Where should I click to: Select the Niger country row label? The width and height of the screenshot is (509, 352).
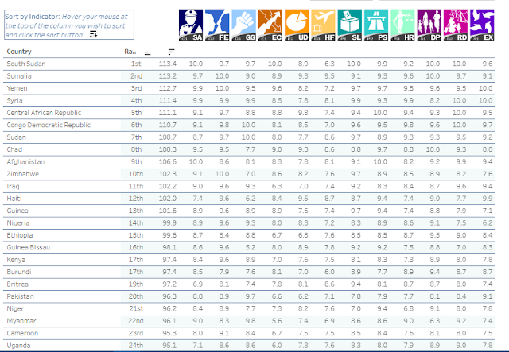[15, 308]
